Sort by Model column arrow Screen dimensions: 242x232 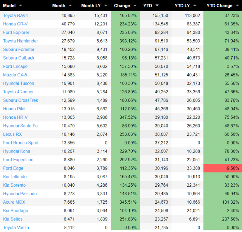pos(20,5)
